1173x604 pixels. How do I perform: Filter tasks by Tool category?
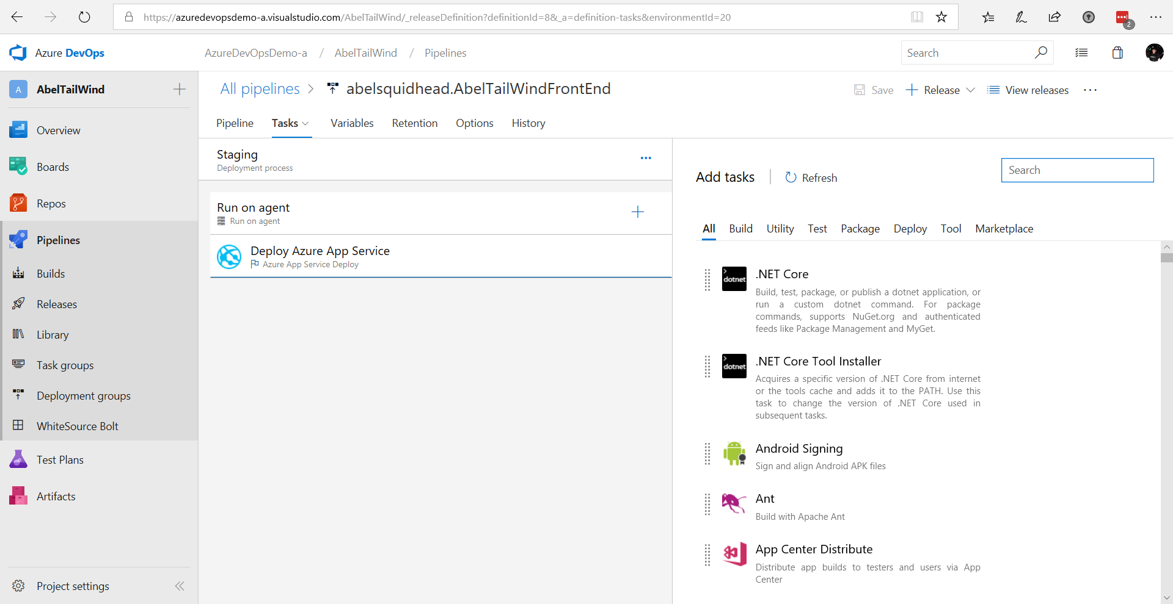tap(951, 229)
